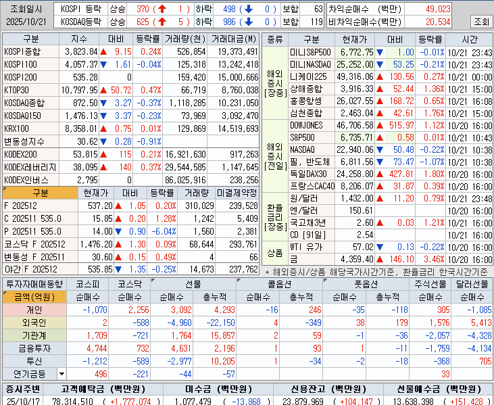
Task: Click the 금액(억원) header cell
Action: click(34, 297)
